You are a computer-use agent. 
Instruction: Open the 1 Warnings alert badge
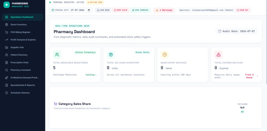point(164,10)
